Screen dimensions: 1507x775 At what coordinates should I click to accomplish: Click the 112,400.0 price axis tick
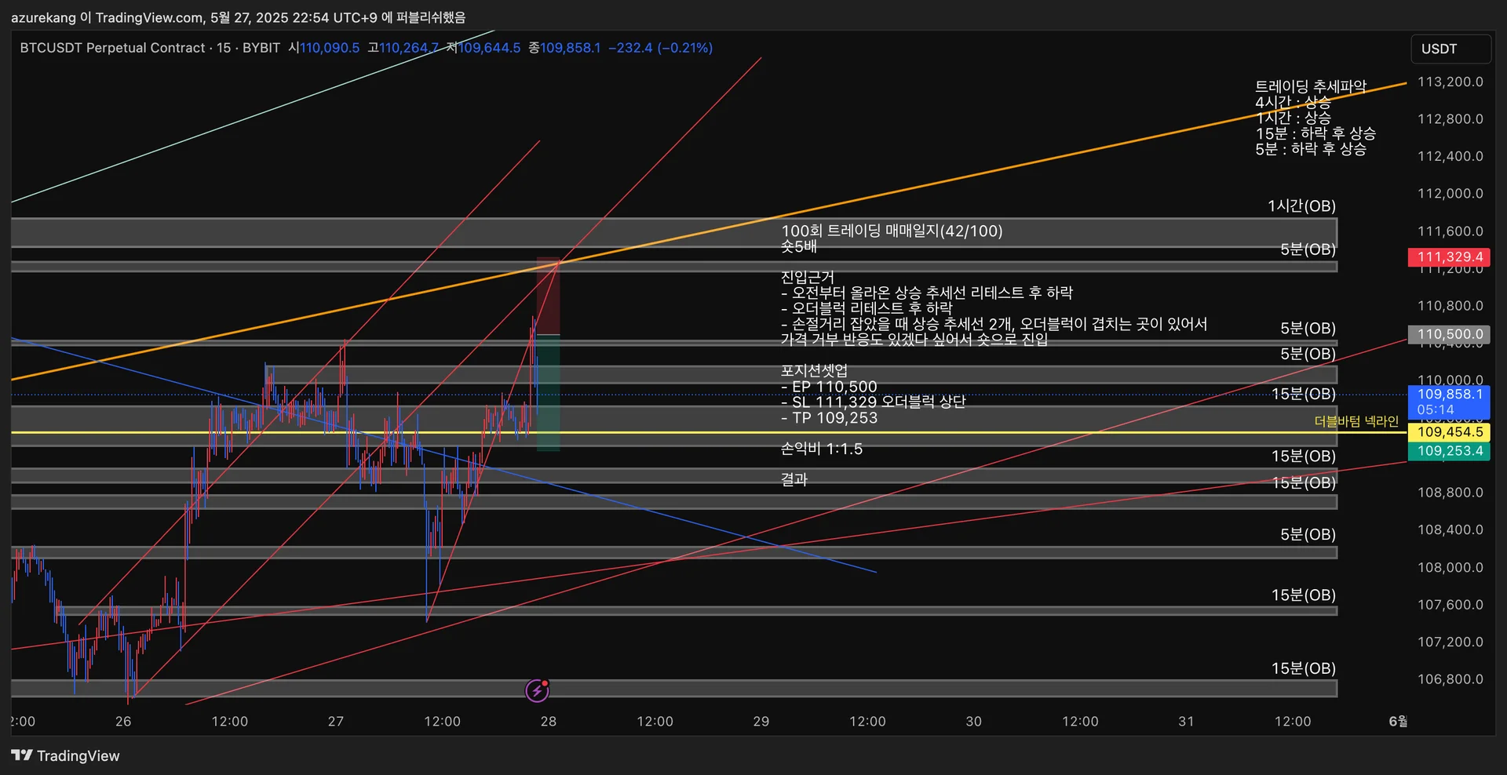pyautogui.click(x=1450, y=156)
